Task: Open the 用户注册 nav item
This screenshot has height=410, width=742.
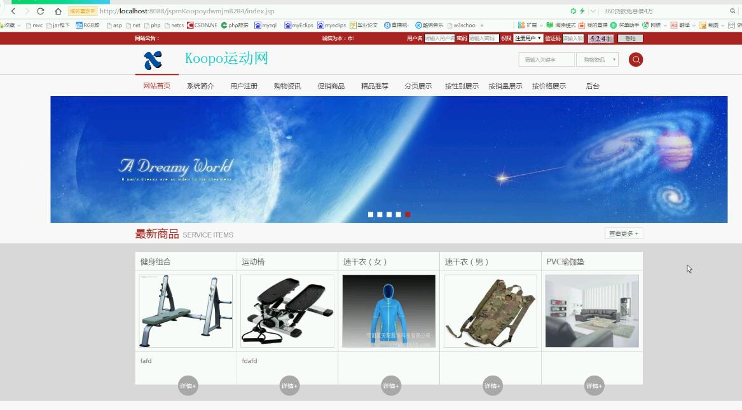Action: (x=244, y=86)
